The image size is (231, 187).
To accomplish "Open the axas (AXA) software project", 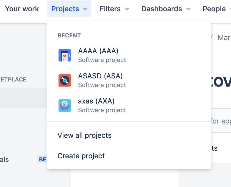I will pos(129,106).
